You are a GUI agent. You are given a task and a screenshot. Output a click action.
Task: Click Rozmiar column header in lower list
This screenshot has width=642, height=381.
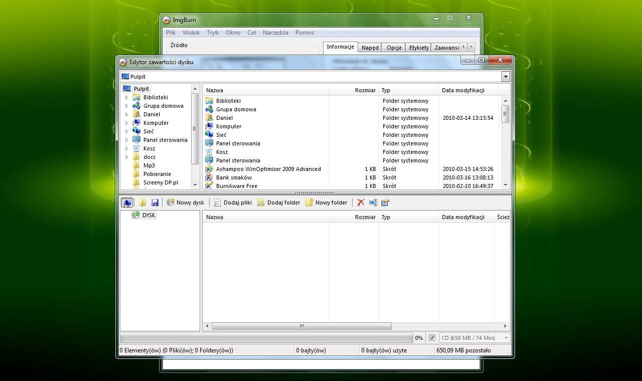pyautogui.click(x=353, y=217)
